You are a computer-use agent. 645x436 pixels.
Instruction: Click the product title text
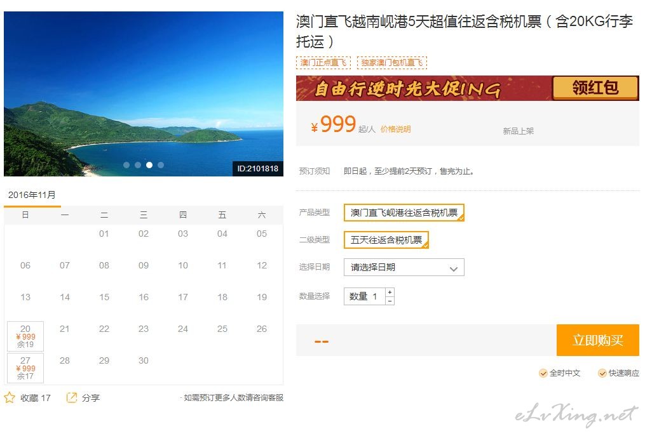[x=465, y=31]
